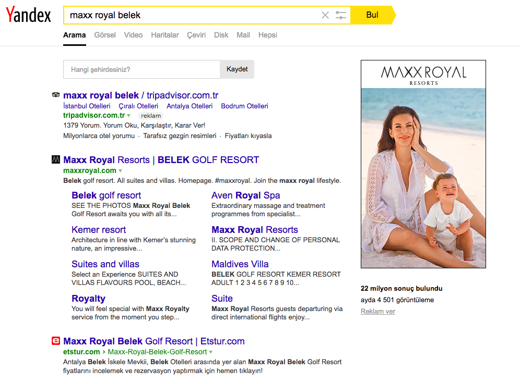Select the Arama tab
The image size is (520, 384).
coord(75,35)
